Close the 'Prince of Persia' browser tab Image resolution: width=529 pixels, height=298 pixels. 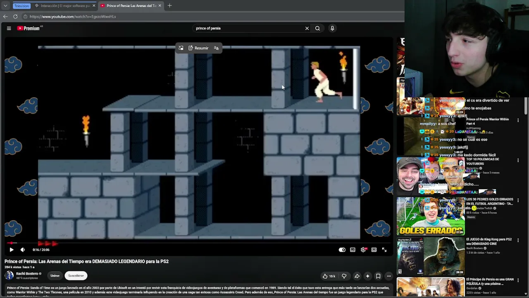pyautogui.click(x=160, y=6)
